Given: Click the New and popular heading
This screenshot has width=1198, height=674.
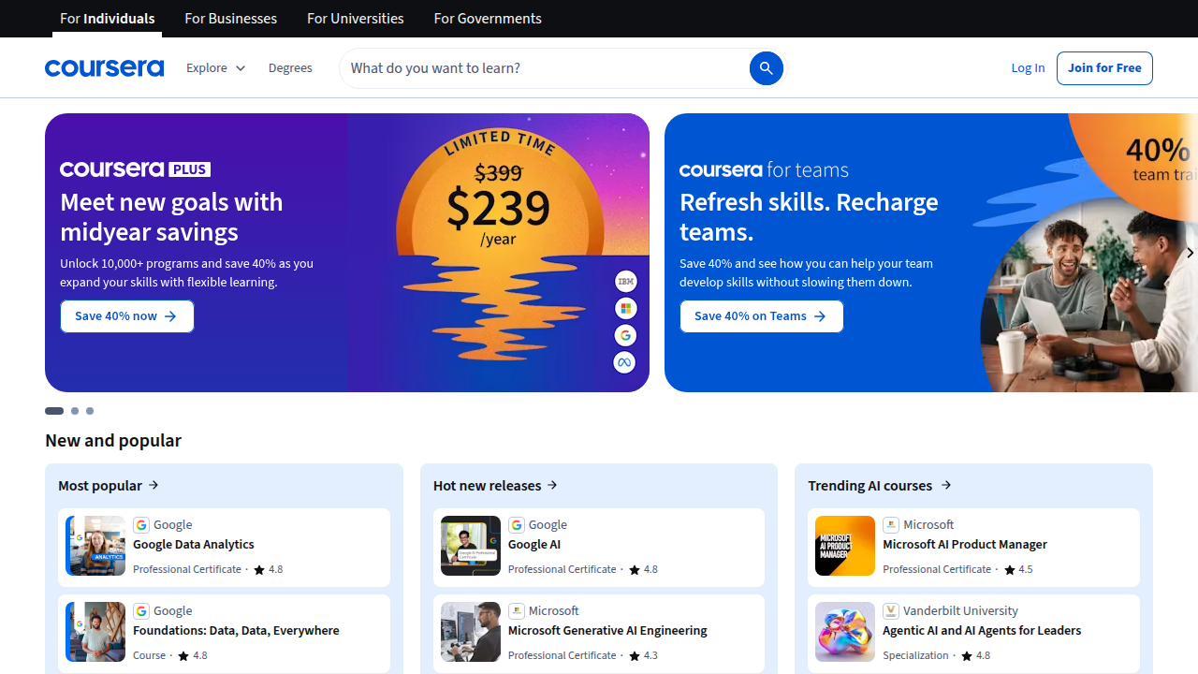Looking at the screenshot, I should coord(113,440).
